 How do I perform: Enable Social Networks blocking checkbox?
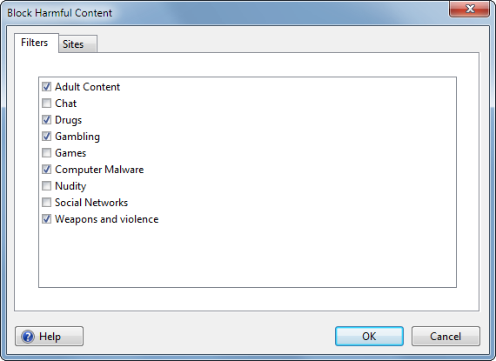tap(46, 203)
